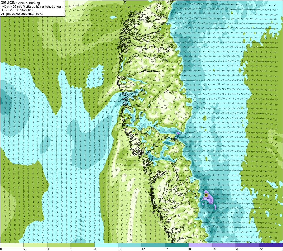
Task: Click the scale label '4'
Action: [x=48, y=249]
